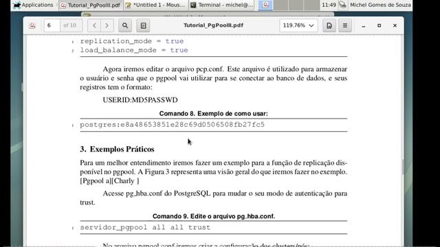Switch to Untitled 1 Mousepad taskbar window
This screenshot has width=440, height=247.
click(156, 5)
